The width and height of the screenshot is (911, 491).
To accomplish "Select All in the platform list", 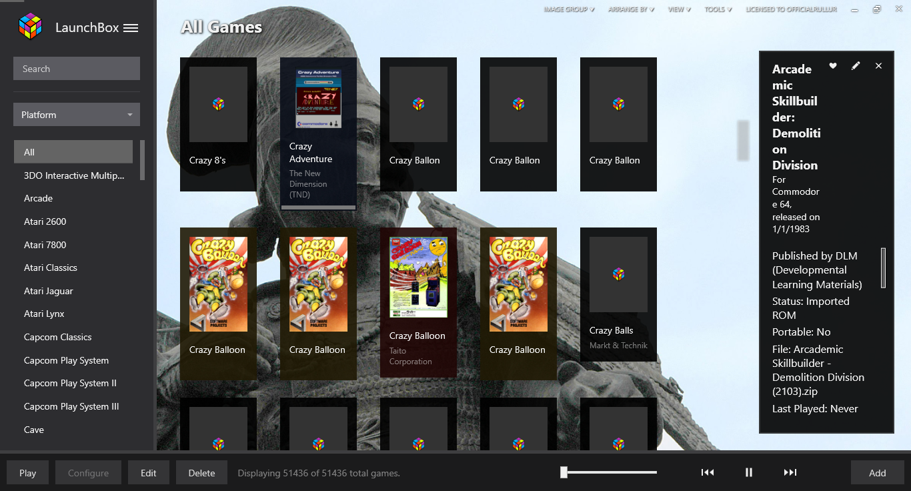I will [x=73, y=152].
